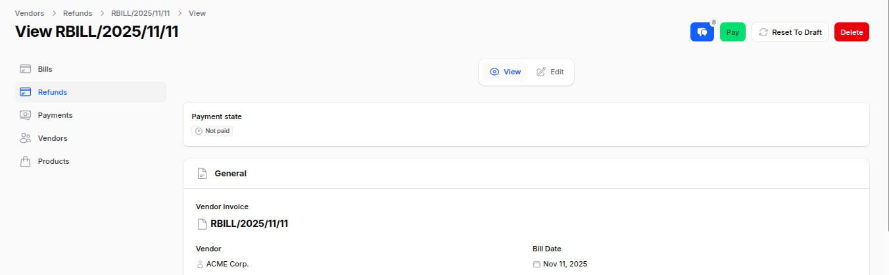Delete this refund with red button
889x275 pixels.
[x=852, y=32]
